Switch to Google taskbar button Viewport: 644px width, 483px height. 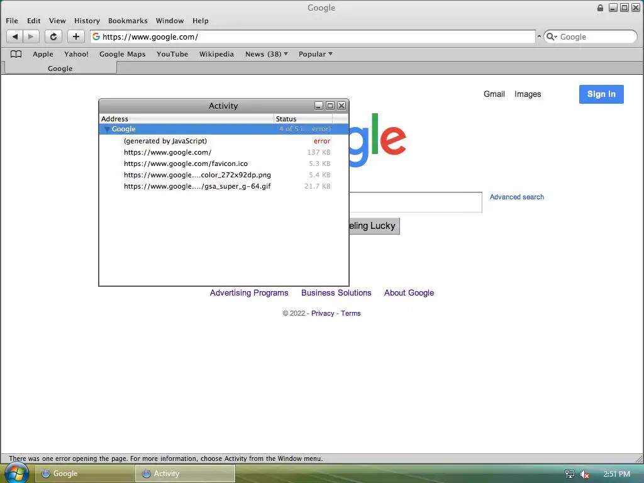[x=85, y=474]
